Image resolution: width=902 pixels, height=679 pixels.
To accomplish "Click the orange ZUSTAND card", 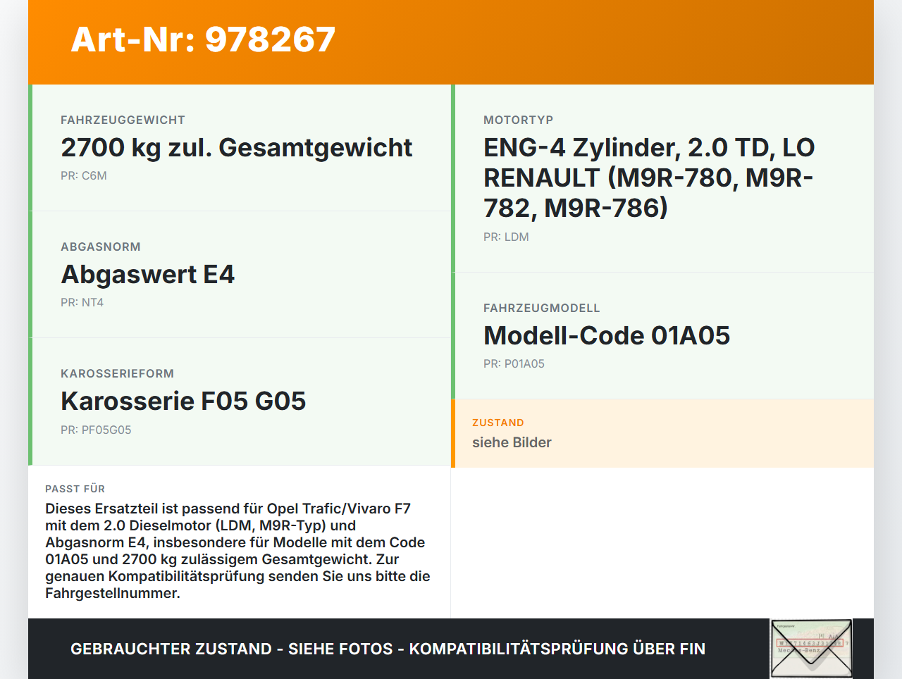I will pos(662,433).
